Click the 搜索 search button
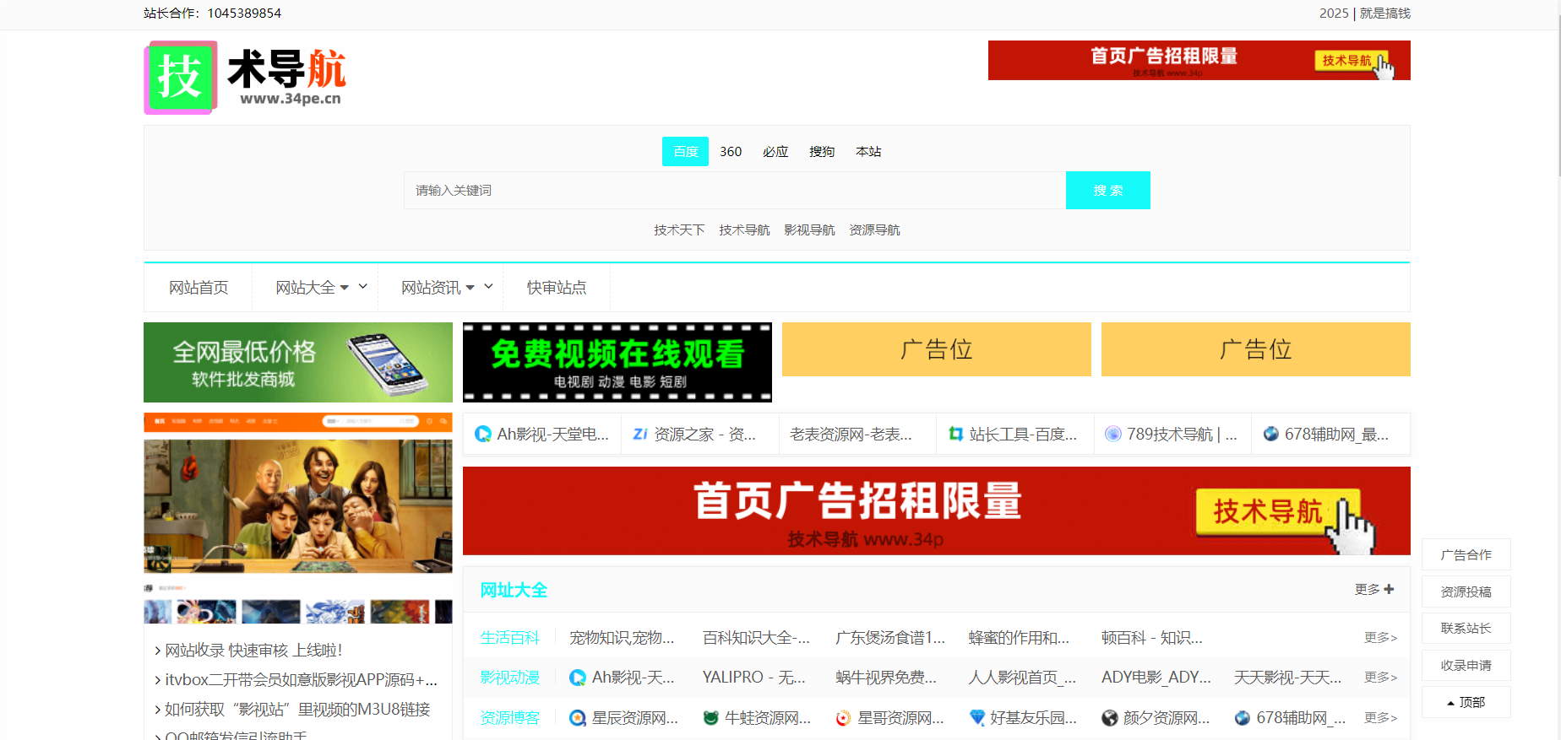The height and width of the screenshot is (740, 1561). click(1108, 191)
